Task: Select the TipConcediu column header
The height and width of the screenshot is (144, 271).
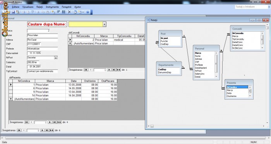Action: coord(124,36)
